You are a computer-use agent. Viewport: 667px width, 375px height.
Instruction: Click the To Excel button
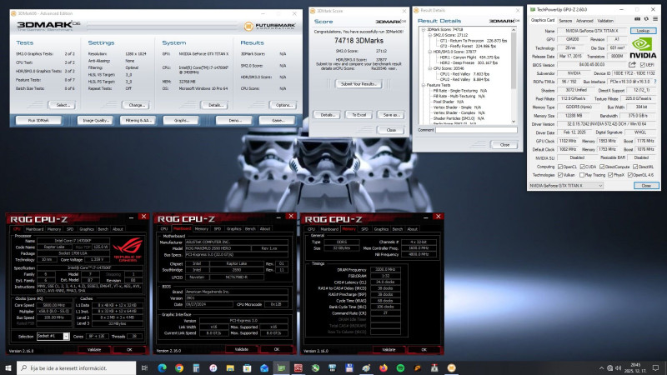359,115
